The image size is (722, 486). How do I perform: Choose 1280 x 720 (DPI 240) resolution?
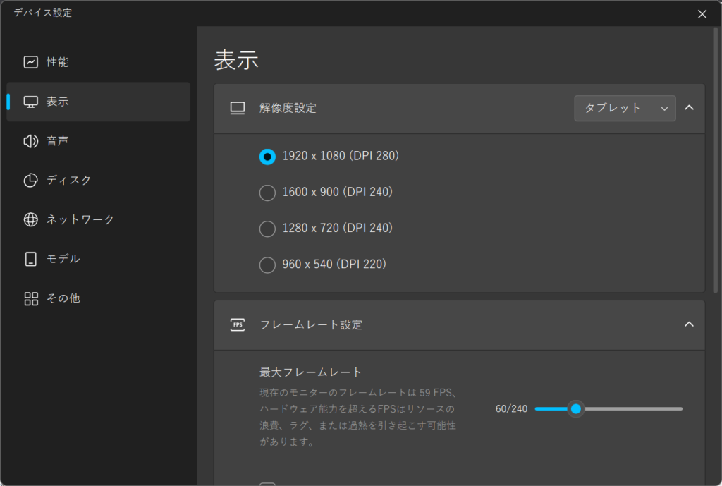[x=267, y=229]
